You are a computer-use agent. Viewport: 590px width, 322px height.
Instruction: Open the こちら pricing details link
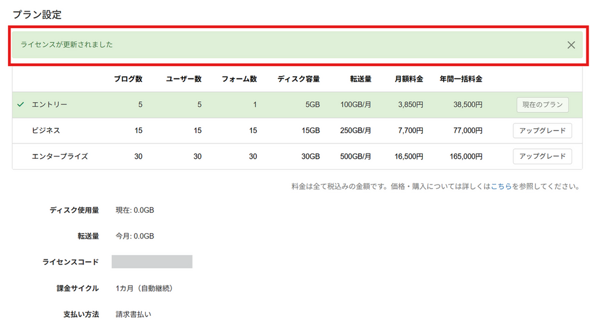pos(501,186)
